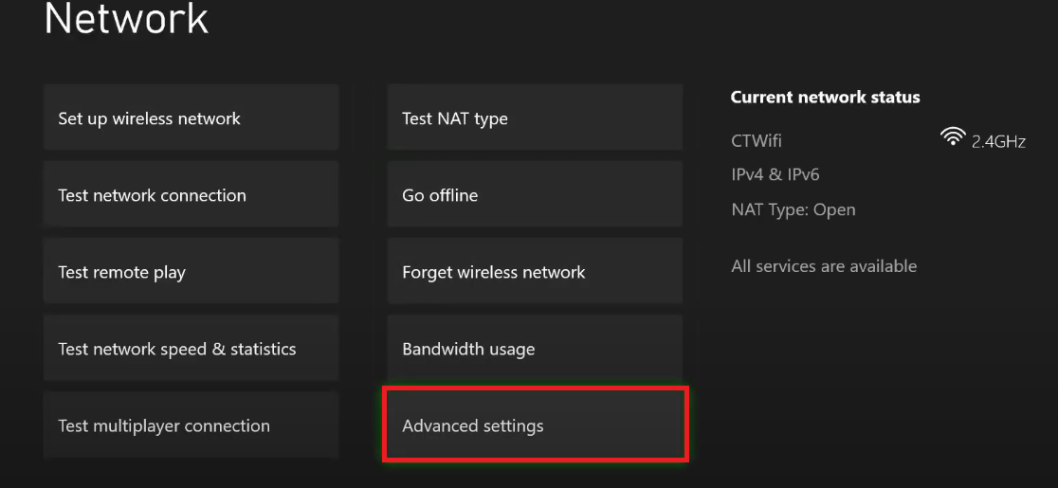1058x488 pixels.
Task: Click blank area below All services message
Action: 853,379
